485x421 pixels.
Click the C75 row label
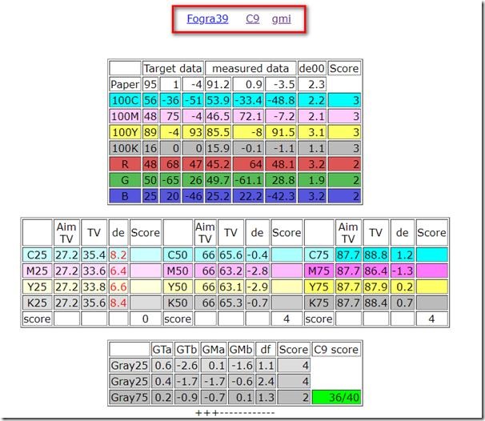319,255
